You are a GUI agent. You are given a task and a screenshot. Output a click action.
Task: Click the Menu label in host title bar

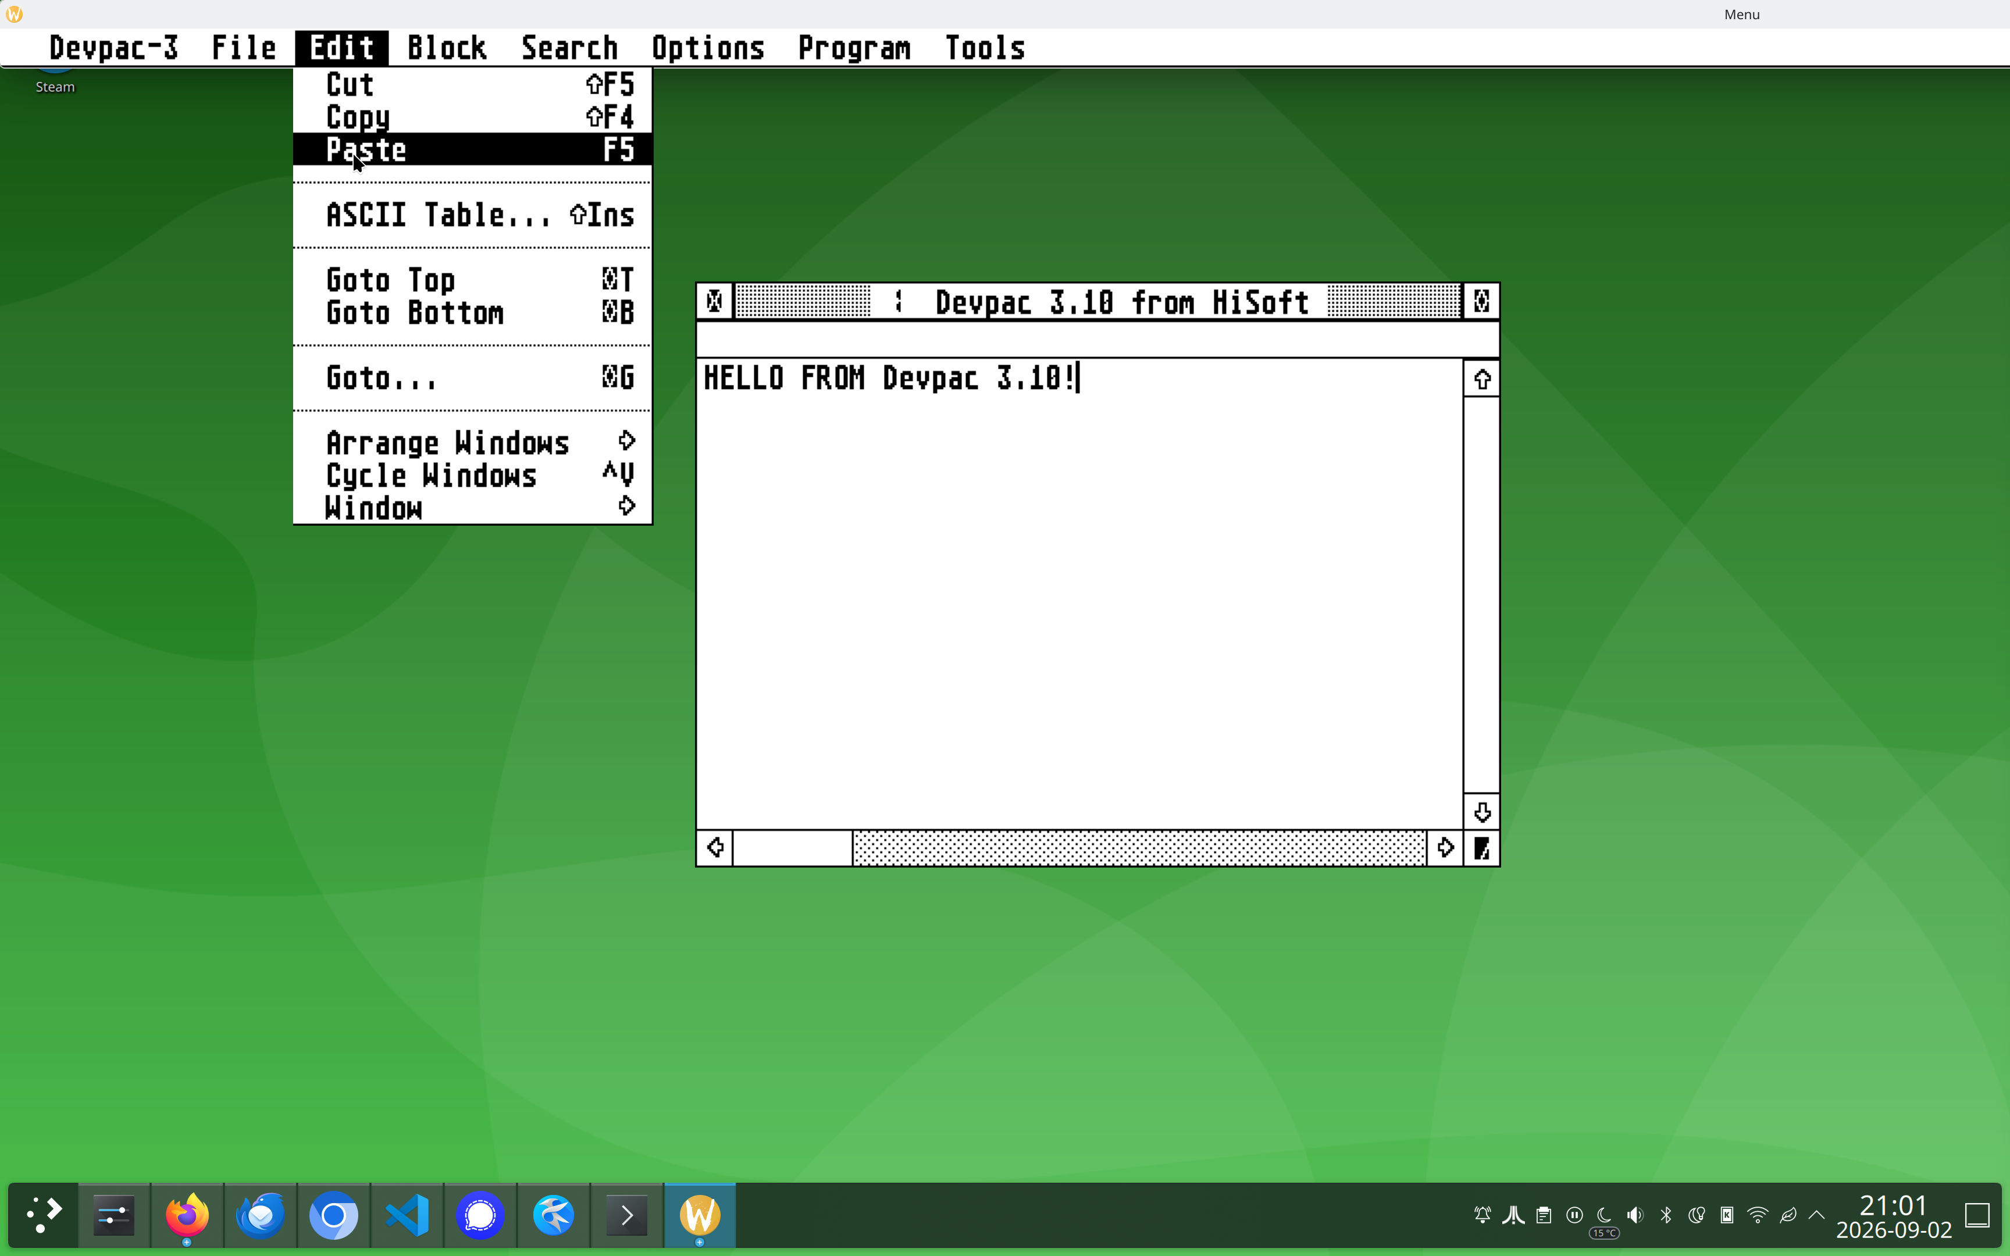[x=1742, y=14]
